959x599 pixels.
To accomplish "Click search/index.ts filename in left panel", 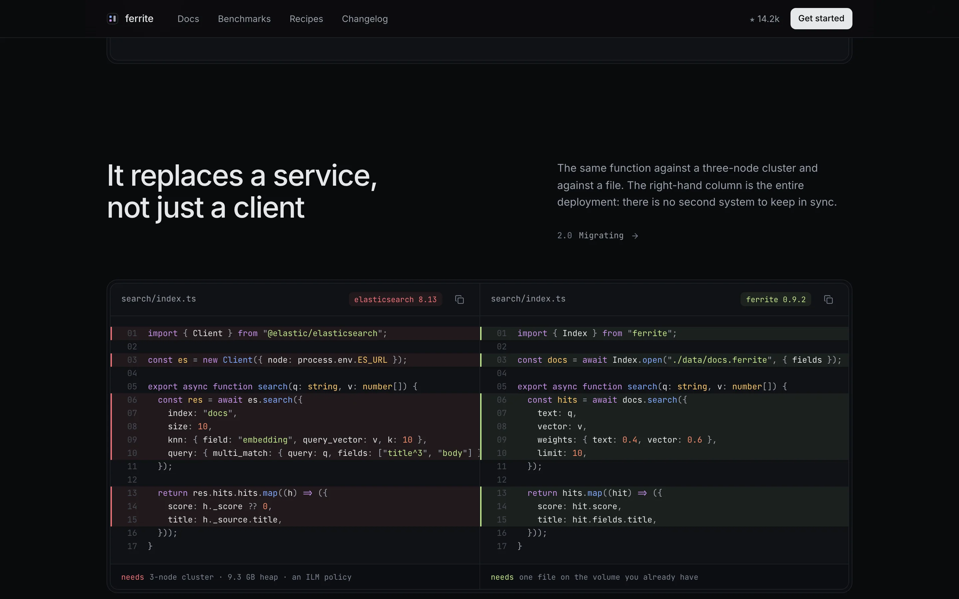I will pos(159,299).
